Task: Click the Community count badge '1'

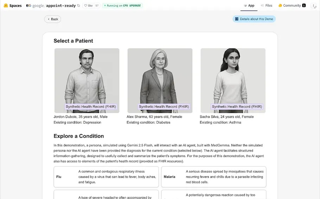Action: click(x=304, y=6)
